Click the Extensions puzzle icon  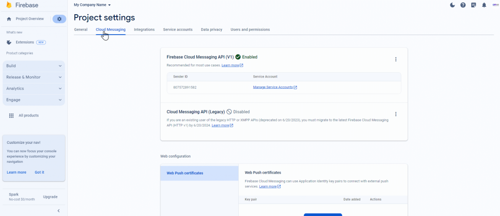pos(9,42)
